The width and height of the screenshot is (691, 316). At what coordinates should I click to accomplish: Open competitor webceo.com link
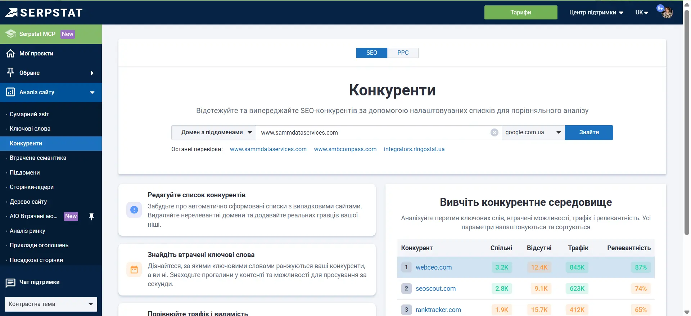click(x=434, y=267)
